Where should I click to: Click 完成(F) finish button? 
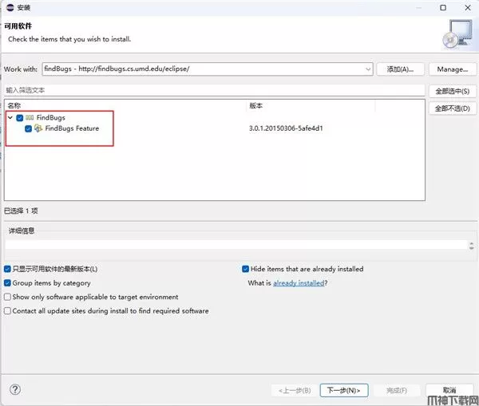tap(397, 390)
